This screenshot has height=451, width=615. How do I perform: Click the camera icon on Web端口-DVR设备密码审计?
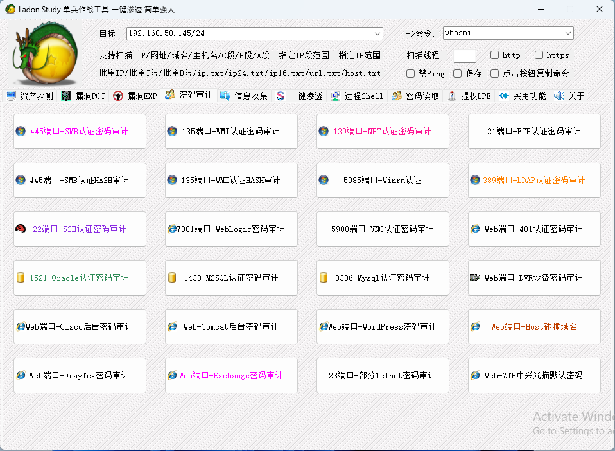475,278
